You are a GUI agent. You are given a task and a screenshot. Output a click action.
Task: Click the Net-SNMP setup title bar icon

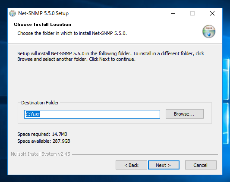13,13
